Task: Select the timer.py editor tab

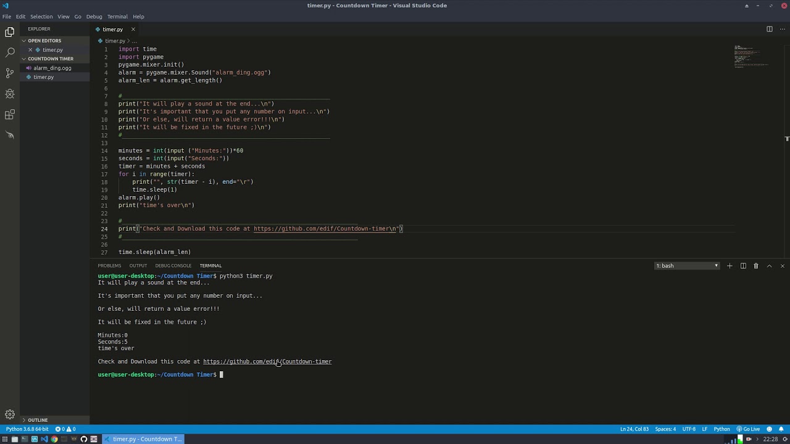Action: click(x=115, y=29)
